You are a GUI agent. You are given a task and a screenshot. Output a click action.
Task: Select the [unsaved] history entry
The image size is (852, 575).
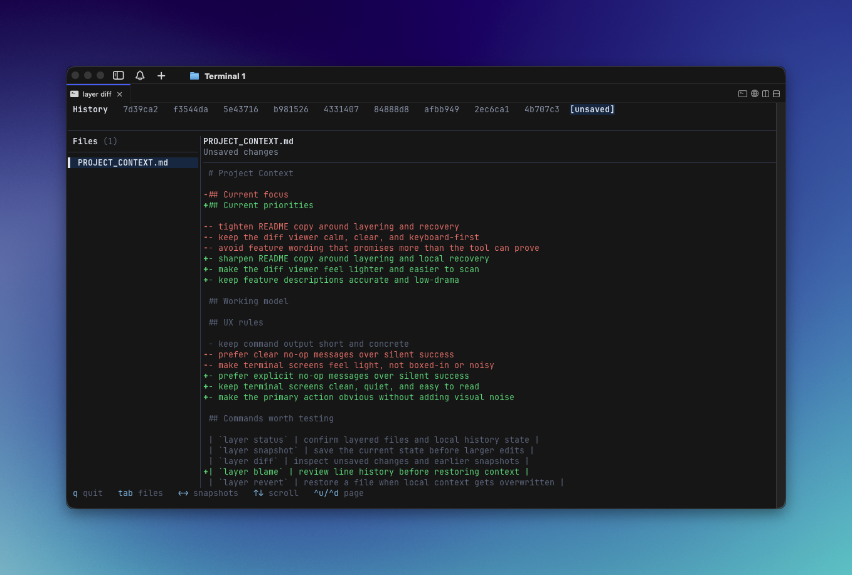pos(592,109)
